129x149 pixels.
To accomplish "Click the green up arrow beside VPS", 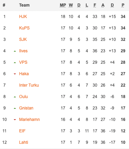I will pos(15,62).
